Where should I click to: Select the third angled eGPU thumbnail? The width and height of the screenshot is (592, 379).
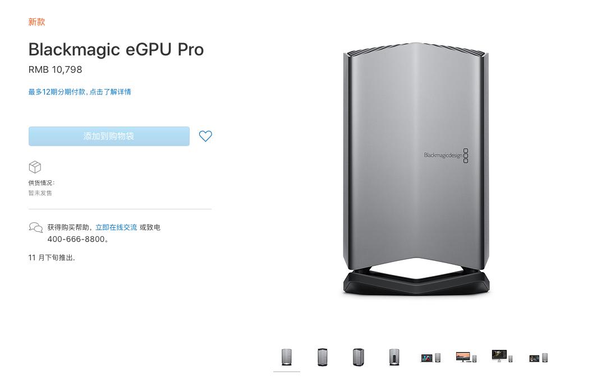click(359, 357)
